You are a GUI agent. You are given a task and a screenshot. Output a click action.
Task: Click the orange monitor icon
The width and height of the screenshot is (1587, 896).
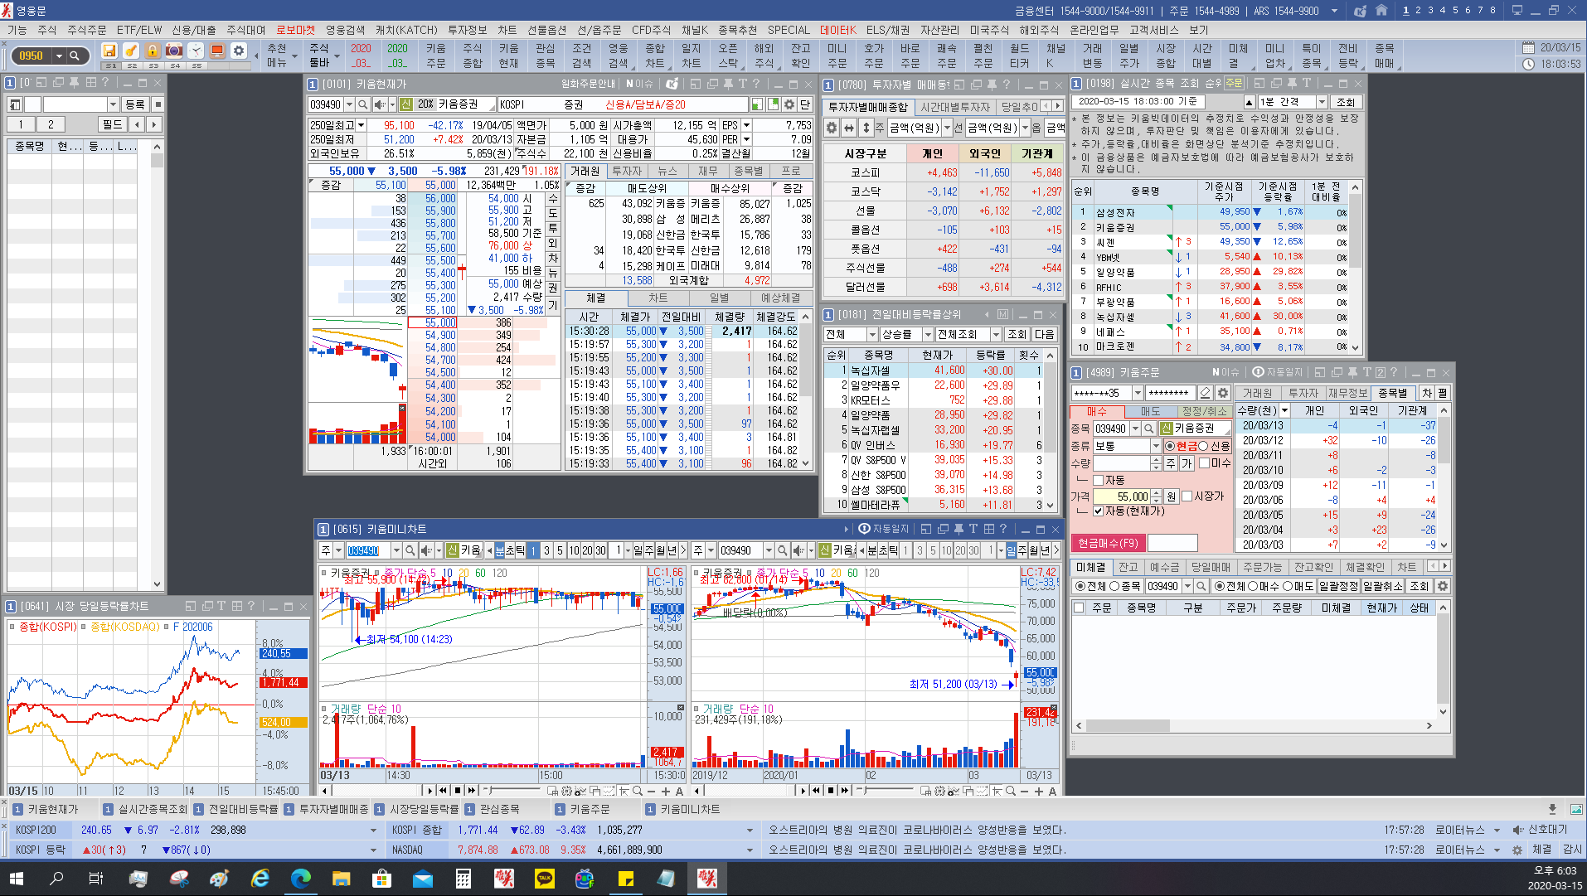pyautogui.click(x=217, y=51)
